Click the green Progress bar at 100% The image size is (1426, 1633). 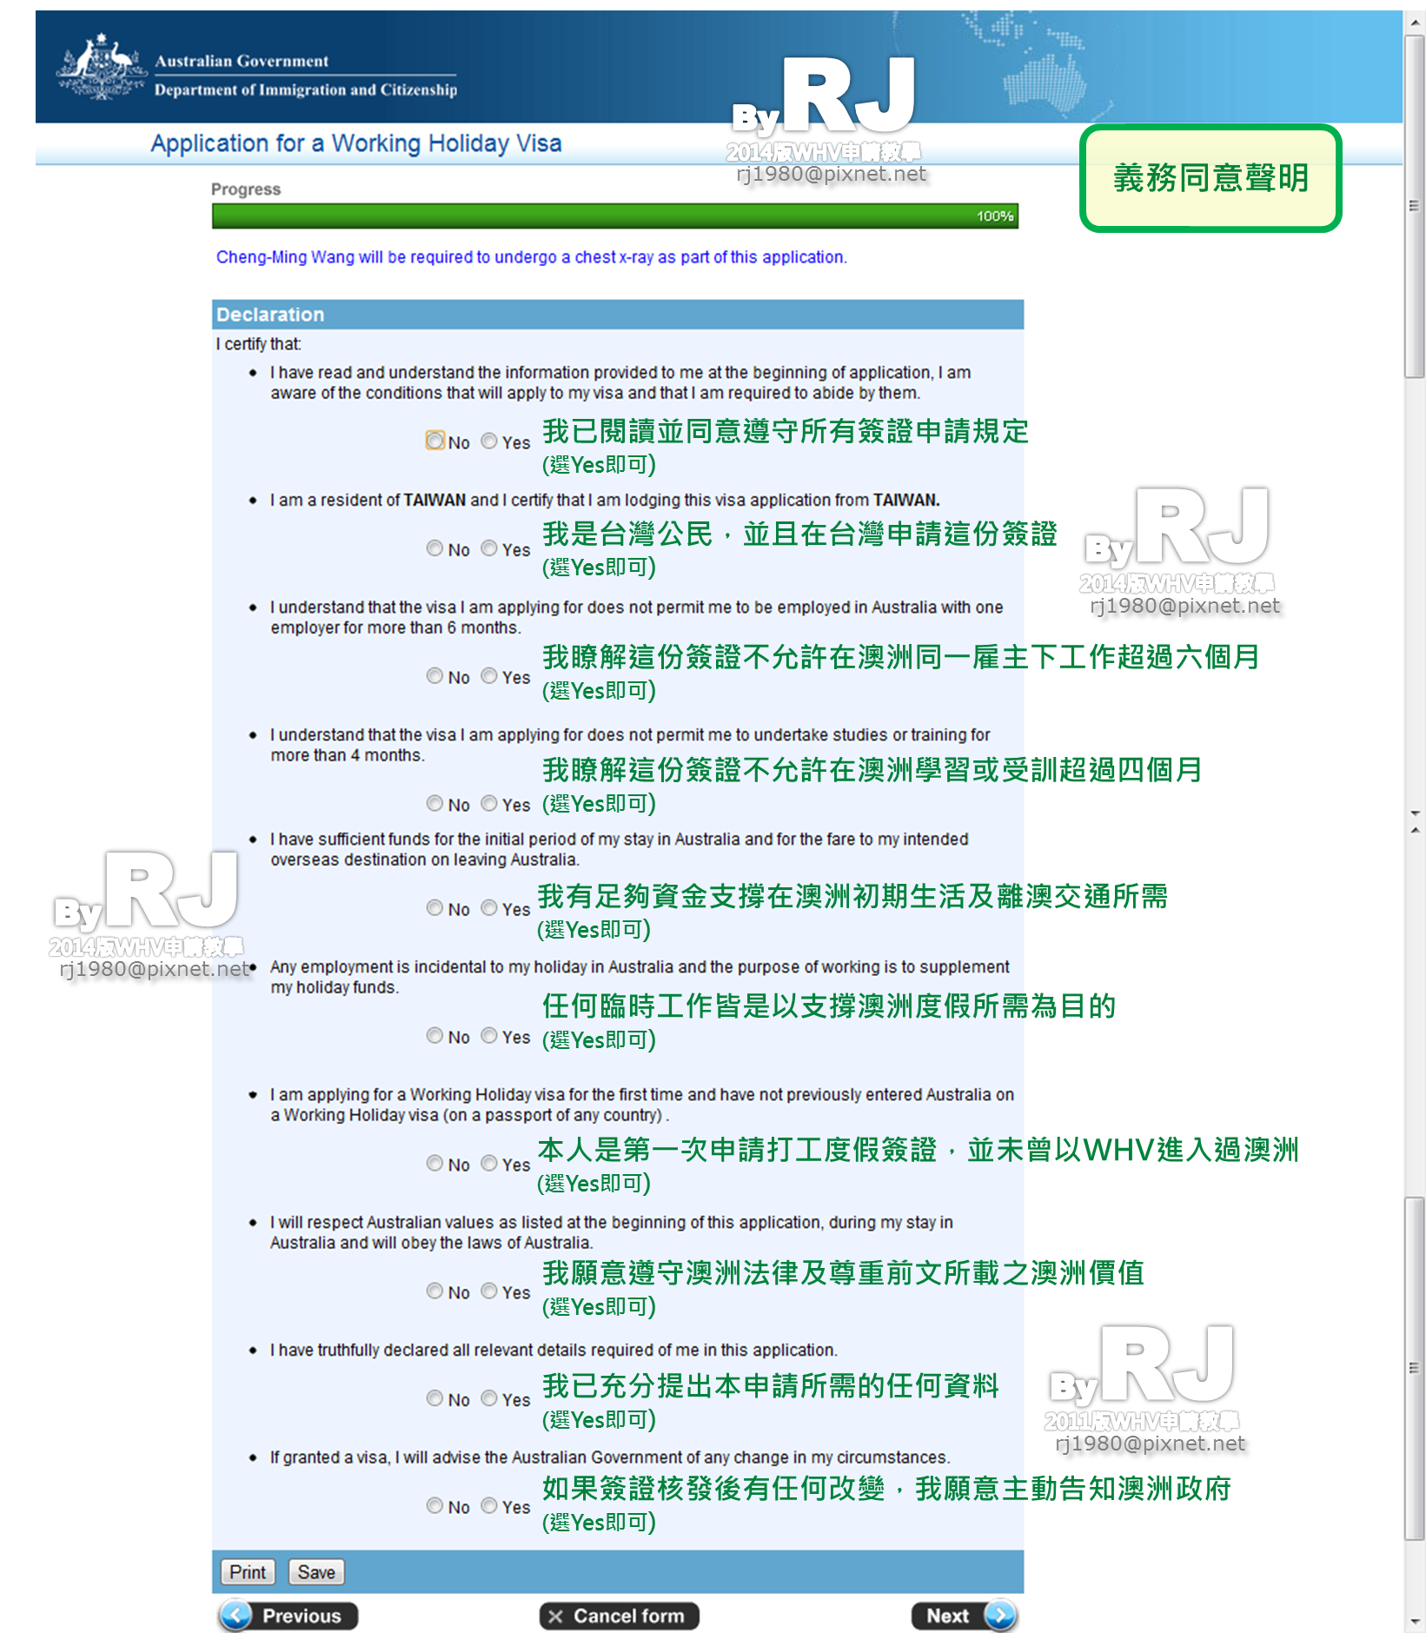[615, 216]
